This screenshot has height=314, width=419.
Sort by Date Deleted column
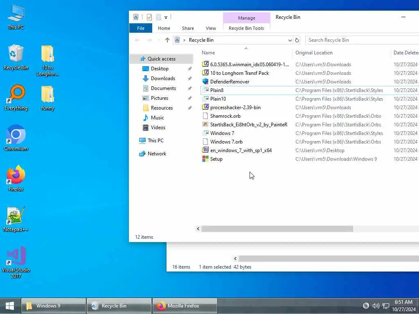click(406, 53)
